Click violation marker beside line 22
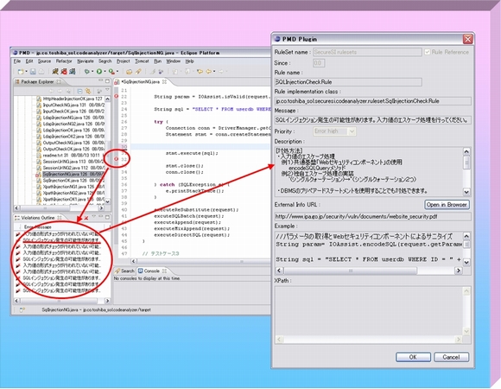This screenshot has width=501, height=389. coord(117,97)
